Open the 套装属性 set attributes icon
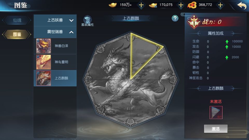This screenshot has height=140, width=249. [87, 21]
